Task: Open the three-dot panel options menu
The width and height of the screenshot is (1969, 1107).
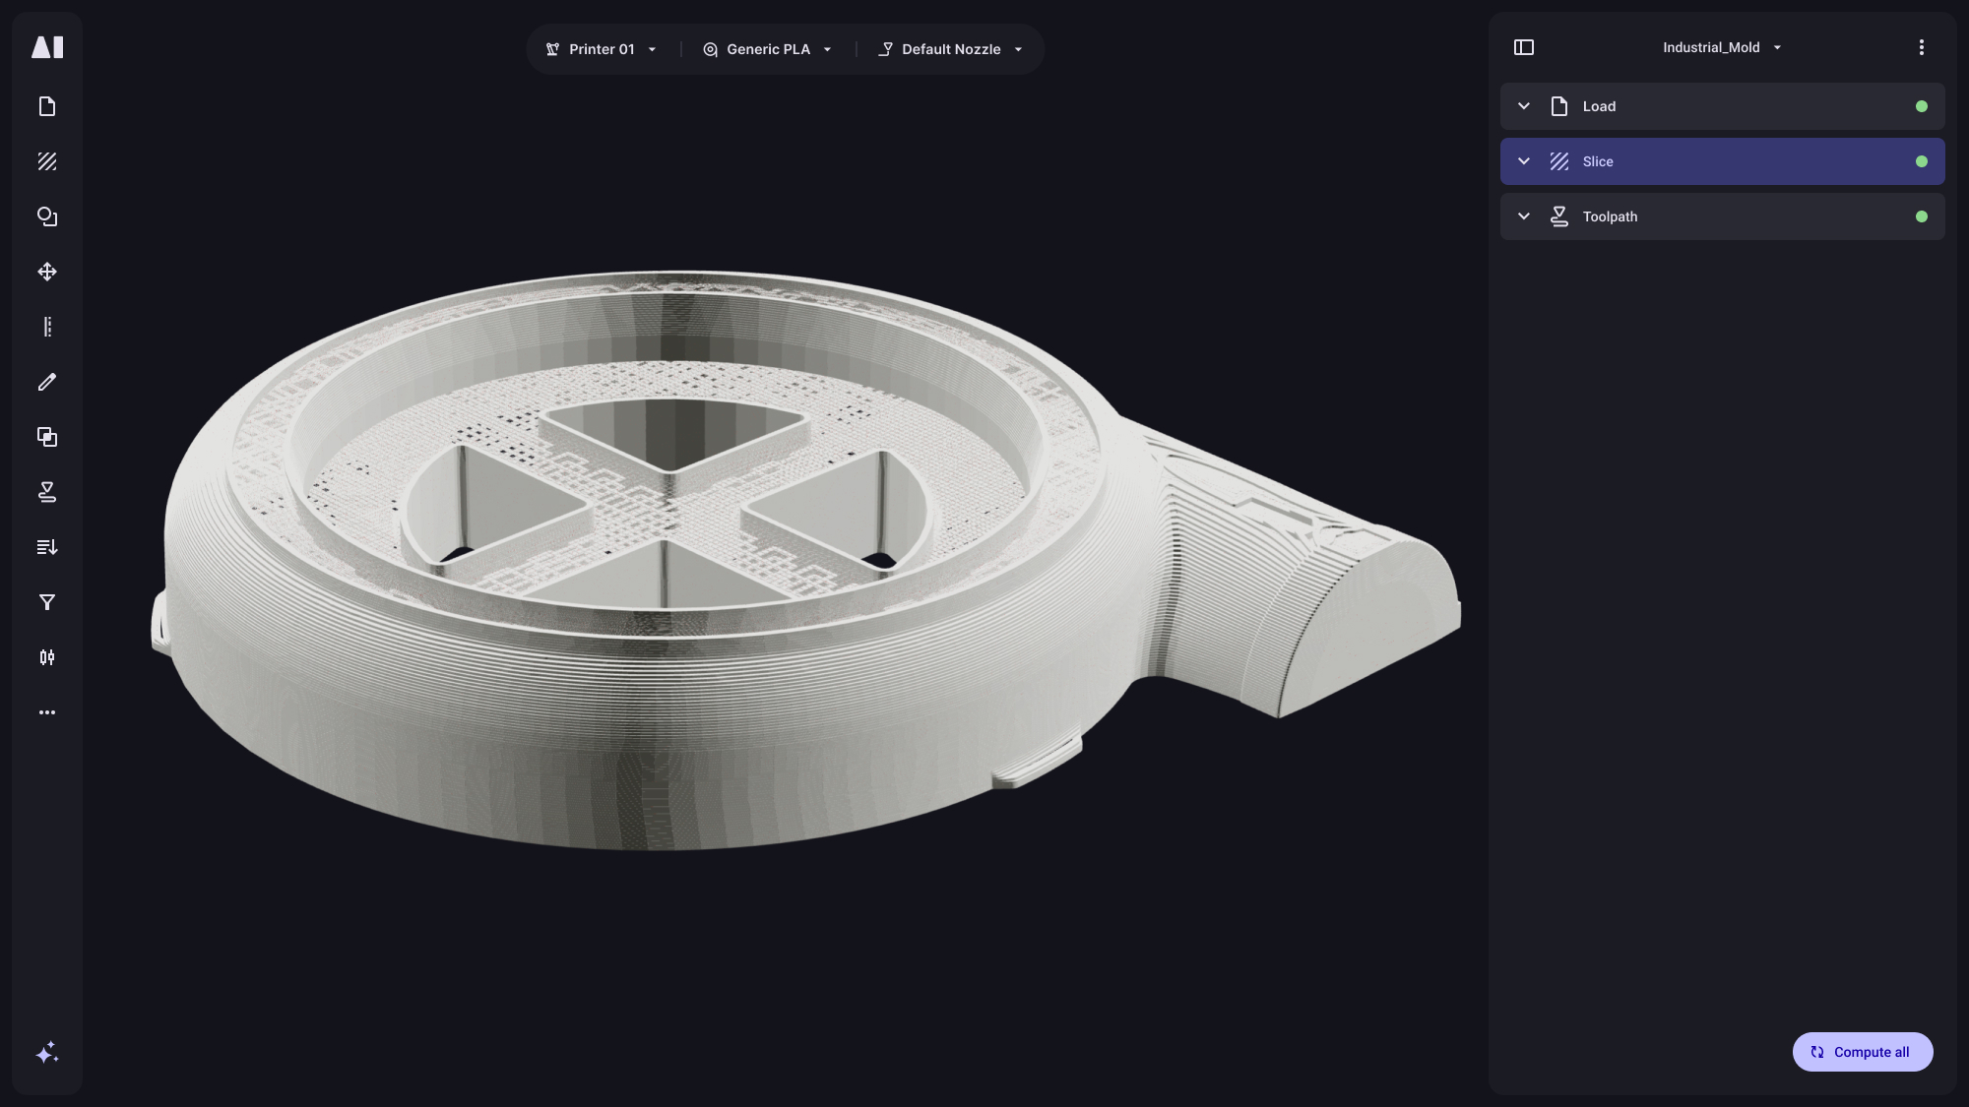Action: click(1921, 47)
